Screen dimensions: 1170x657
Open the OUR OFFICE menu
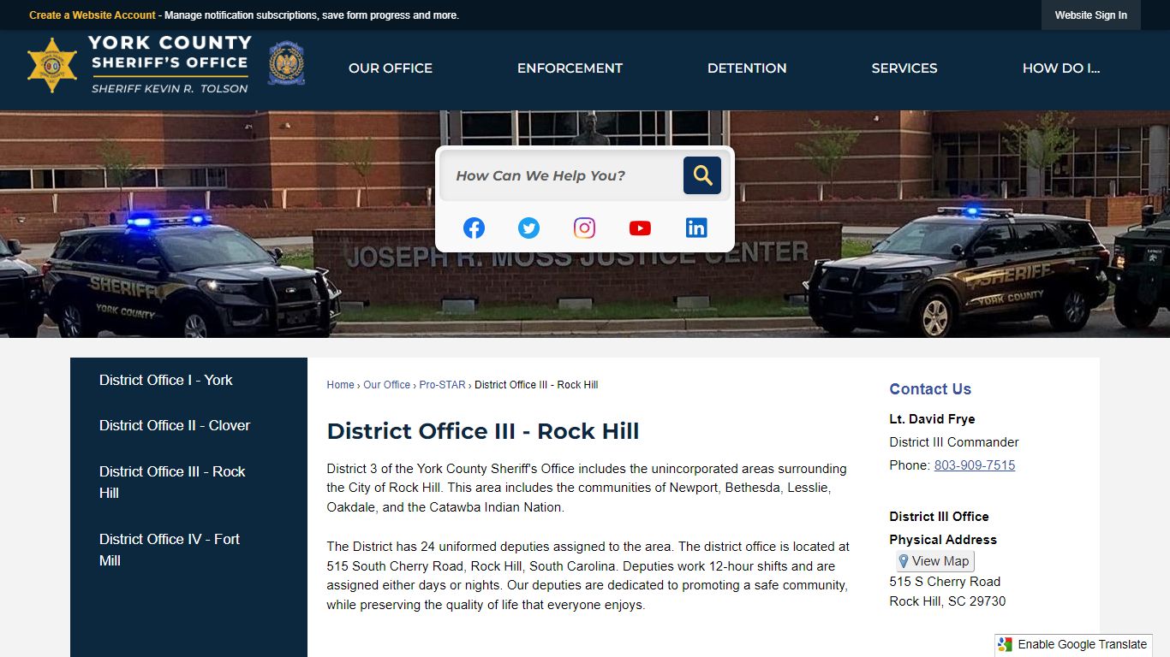[x=391, y=68]
